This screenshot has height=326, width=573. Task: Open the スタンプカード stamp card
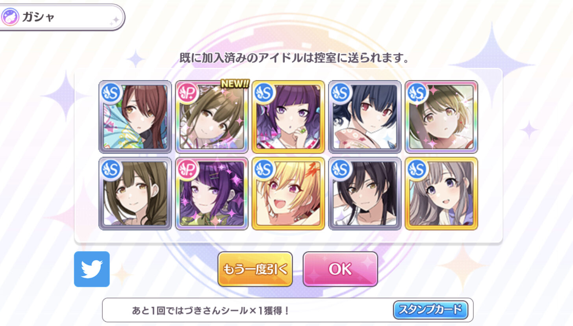click(x=430, y=310)
